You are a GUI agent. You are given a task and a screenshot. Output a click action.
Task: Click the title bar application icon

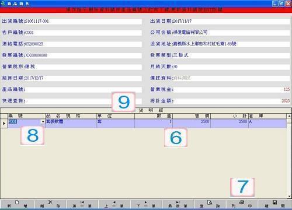(x=3, y=3)
